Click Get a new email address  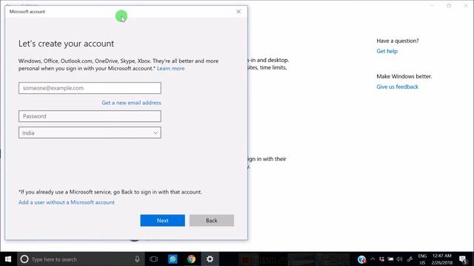(x=131, y=103)
